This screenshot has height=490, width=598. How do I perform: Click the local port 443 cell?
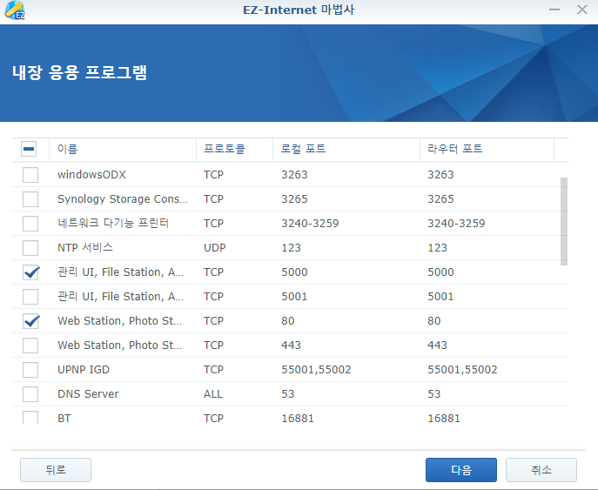pyautogui.click(x=291, y=346)
